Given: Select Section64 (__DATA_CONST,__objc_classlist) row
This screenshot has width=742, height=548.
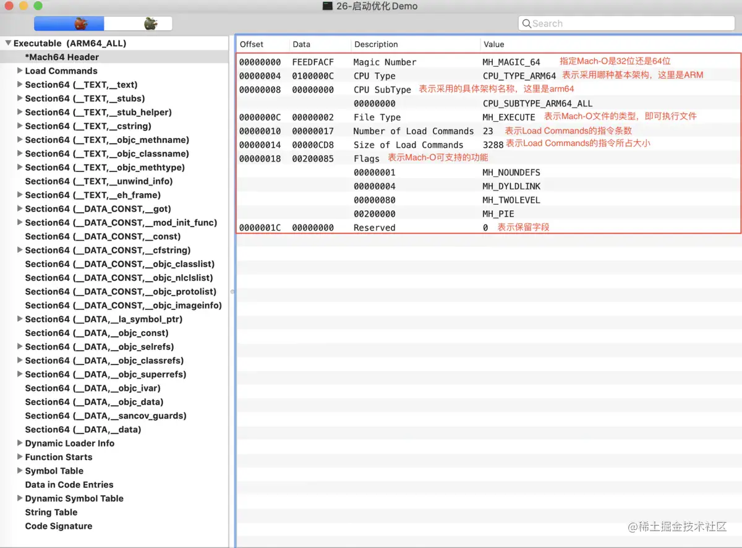Looking at the screenshot, I should pos(114,264).
